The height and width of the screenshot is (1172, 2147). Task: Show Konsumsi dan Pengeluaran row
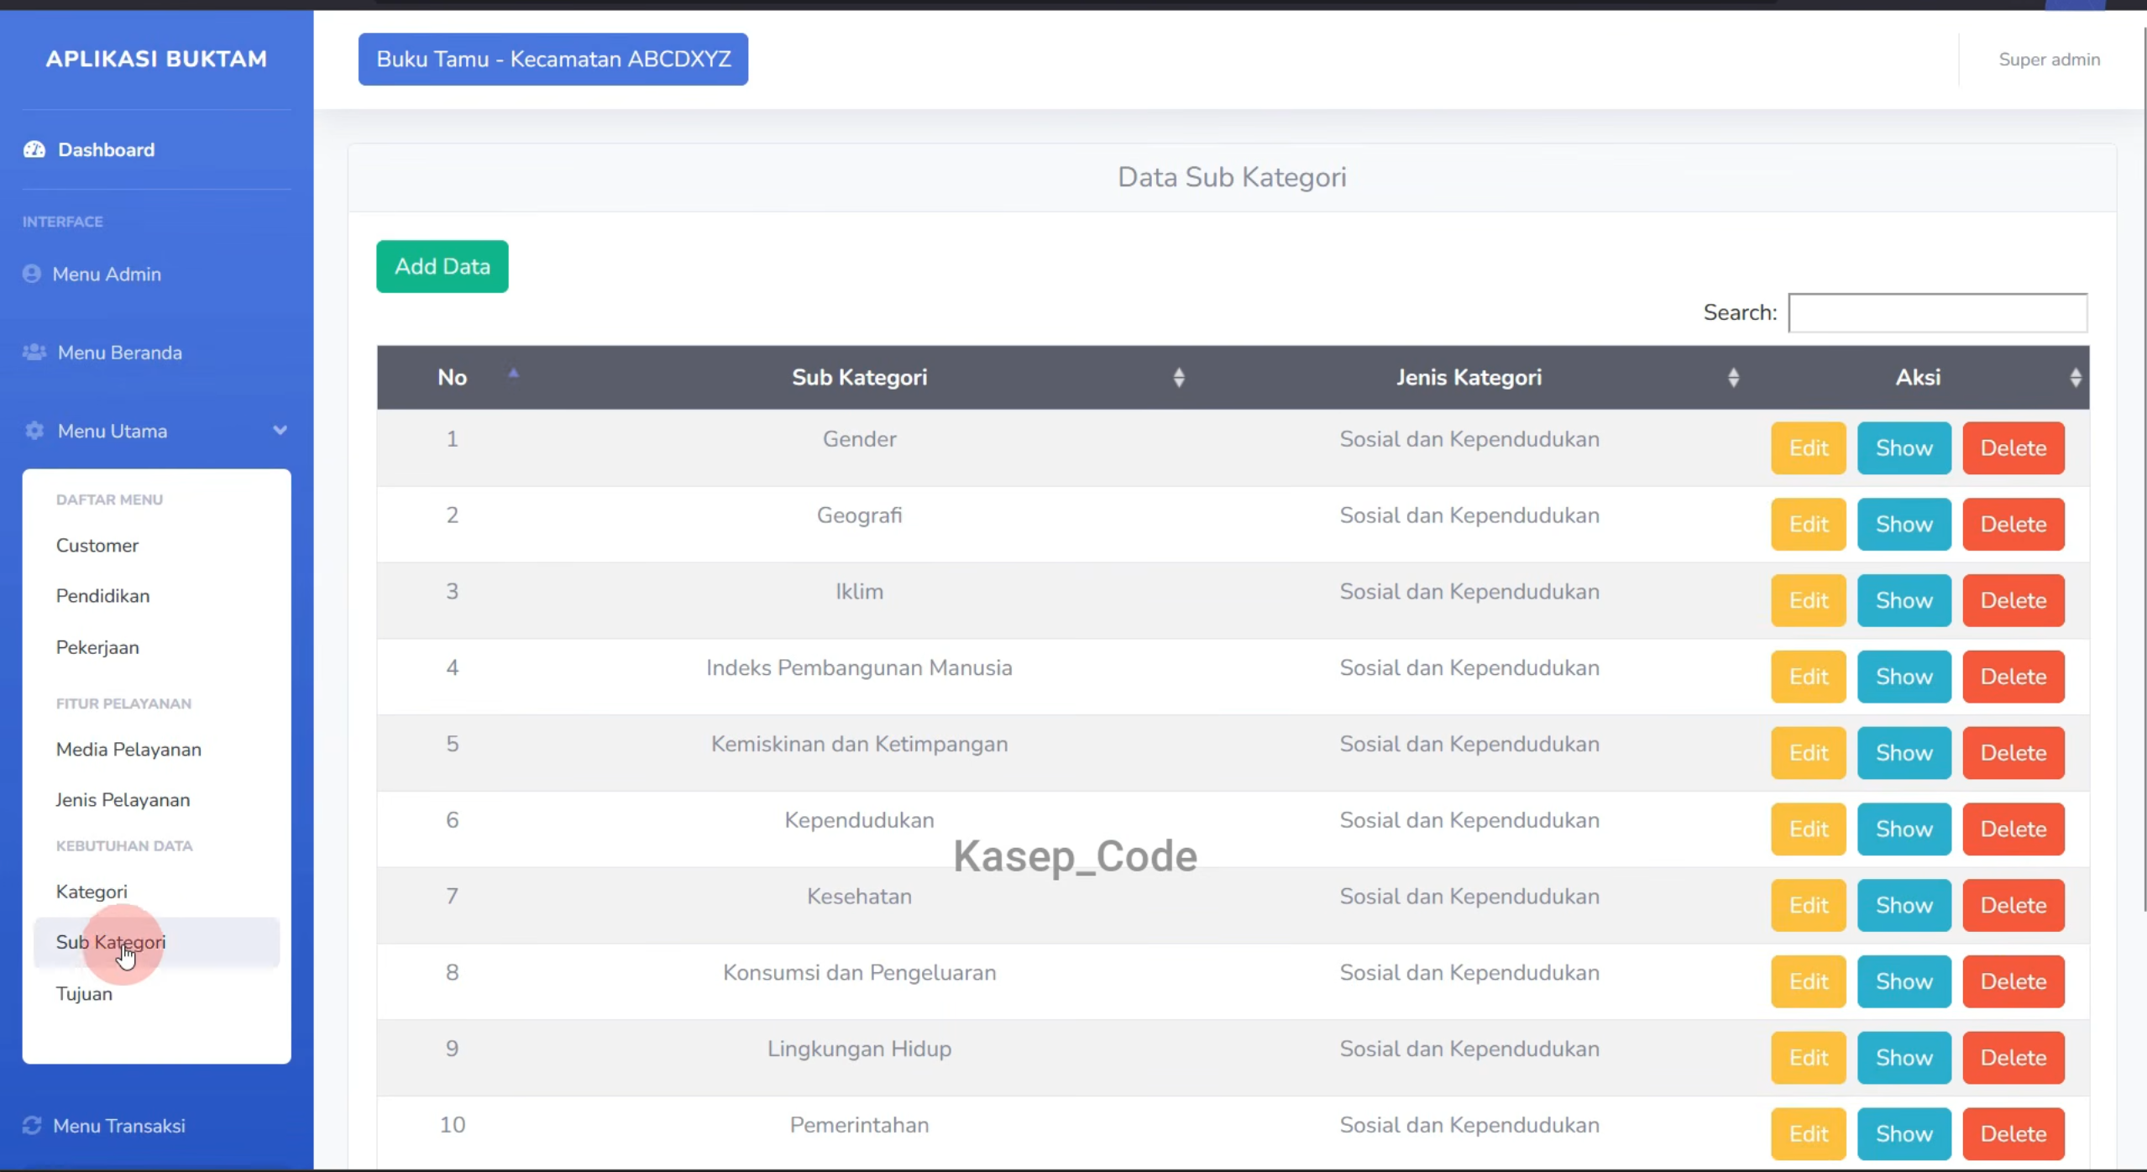[x=1904, y=981]
